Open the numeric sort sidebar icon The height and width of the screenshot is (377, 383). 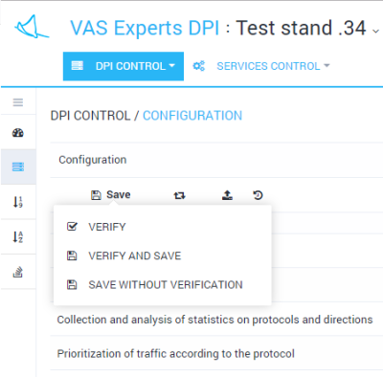click(x=18, y=202)
